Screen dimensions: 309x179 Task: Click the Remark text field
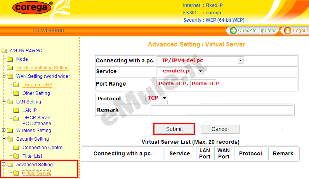click(222, 110)
